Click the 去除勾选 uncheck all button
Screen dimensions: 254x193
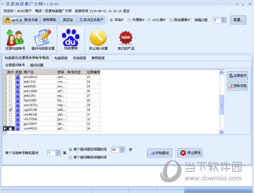[x=238, y=86]
